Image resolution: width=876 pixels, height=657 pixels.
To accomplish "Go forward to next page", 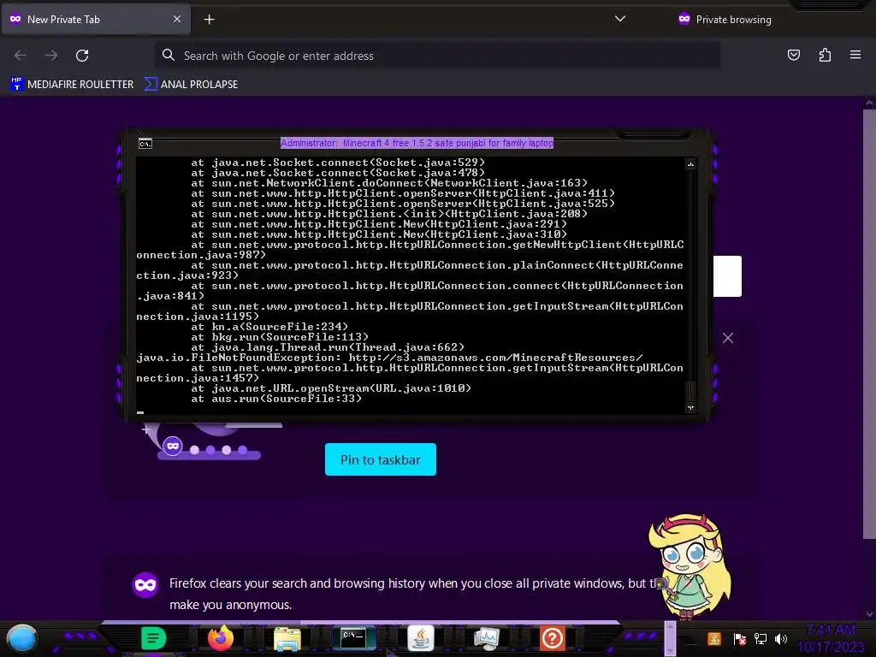I will click(x=51, y=56).
